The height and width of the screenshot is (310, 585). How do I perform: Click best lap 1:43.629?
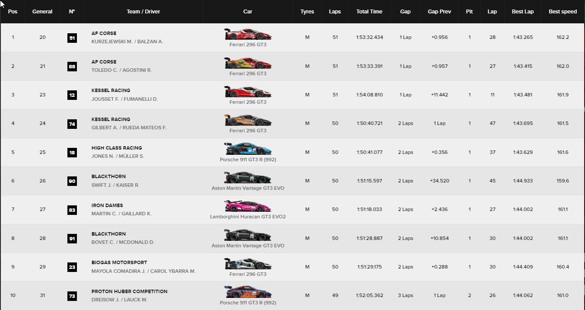[x=523, y=152]
